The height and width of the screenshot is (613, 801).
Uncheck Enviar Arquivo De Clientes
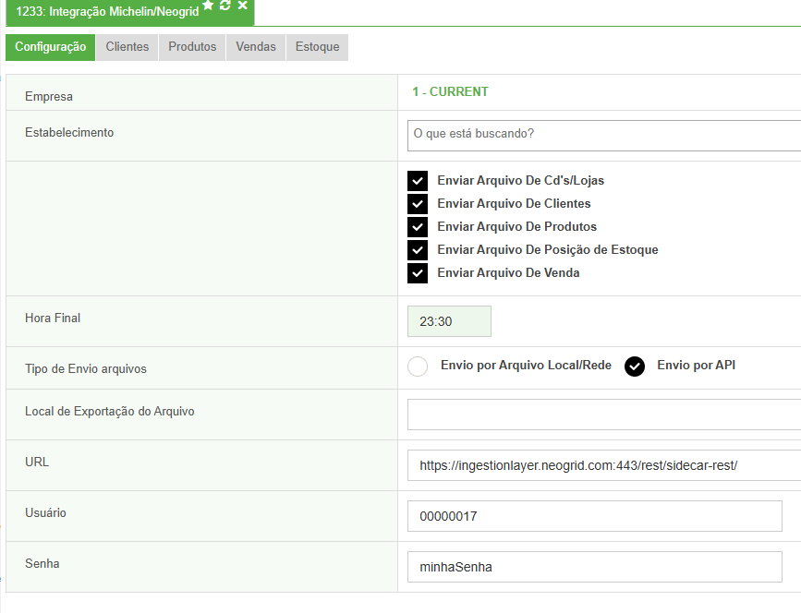coord(418,204)
